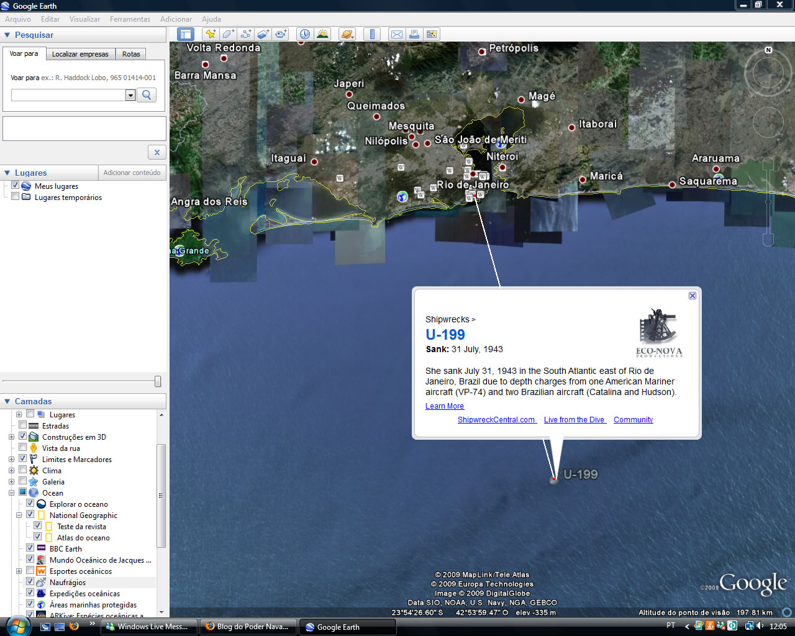Click the search magnifier button
This screenshot has width=795, height=636.
click(x=147, y=95)
